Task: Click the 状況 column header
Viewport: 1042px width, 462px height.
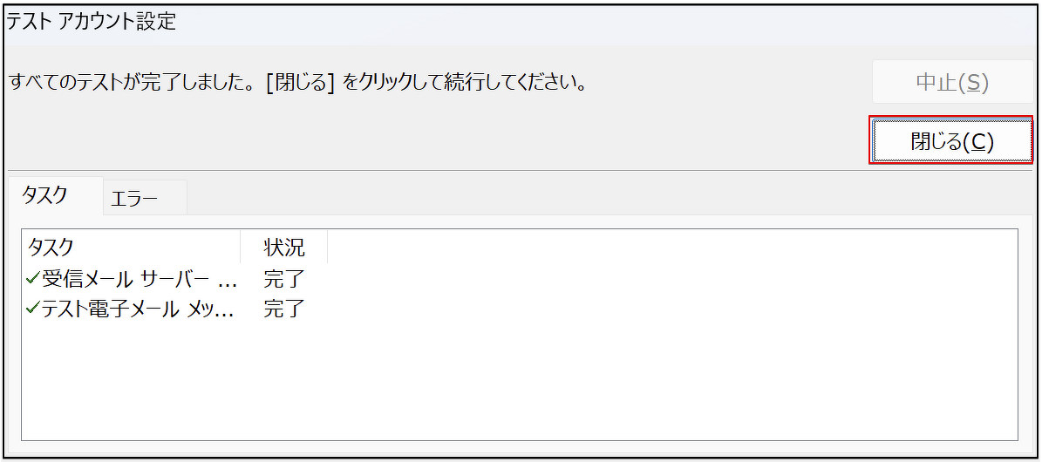Action: 284,247
